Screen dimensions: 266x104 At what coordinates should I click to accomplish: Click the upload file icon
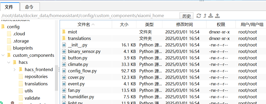218,16
